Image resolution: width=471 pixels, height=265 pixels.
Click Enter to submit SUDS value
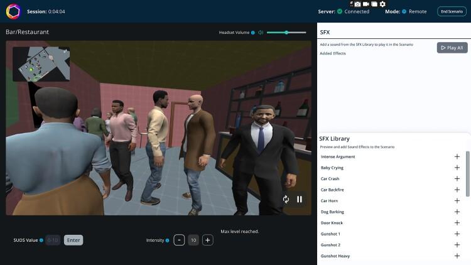pos(73,240)
